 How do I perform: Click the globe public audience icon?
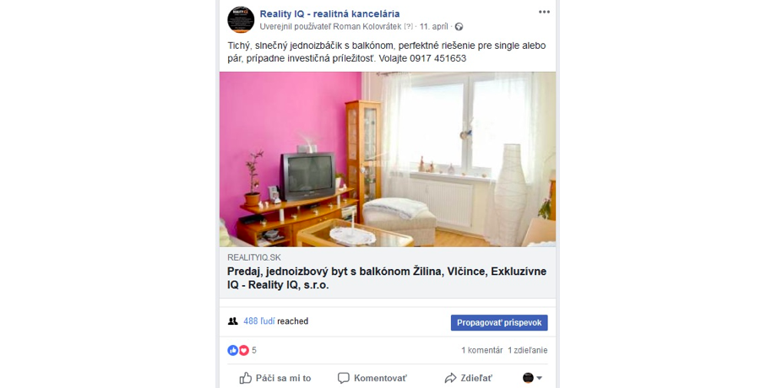point(459,27)
